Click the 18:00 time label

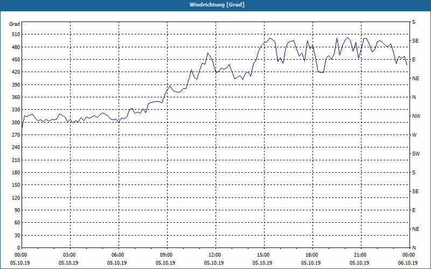[311, 254]
